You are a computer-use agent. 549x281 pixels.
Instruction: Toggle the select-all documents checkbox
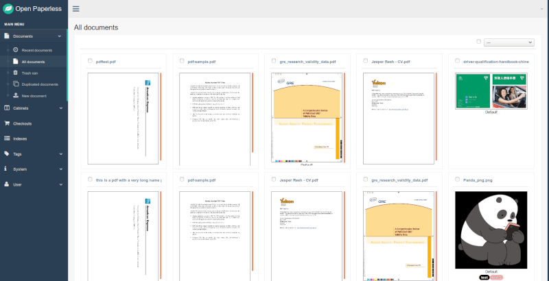(478, 42)
